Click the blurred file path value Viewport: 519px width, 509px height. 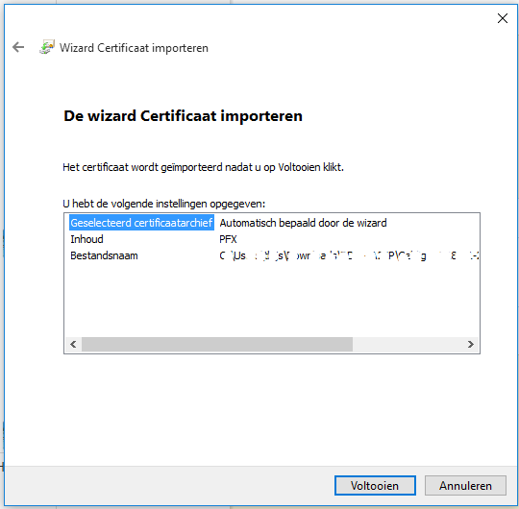pyautogui.click(x=349, y=255)
